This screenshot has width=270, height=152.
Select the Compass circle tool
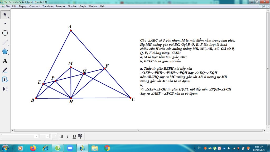pyautogui.click(x=5, y=33)
